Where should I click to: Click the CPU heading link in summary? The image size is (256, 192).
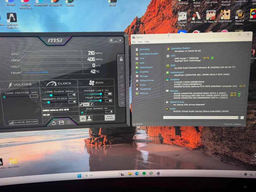coord(173,56)
